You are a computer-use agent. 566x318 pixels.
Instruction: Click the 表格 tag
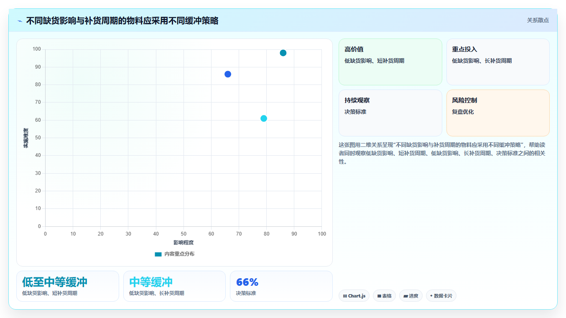coord(384,296)
